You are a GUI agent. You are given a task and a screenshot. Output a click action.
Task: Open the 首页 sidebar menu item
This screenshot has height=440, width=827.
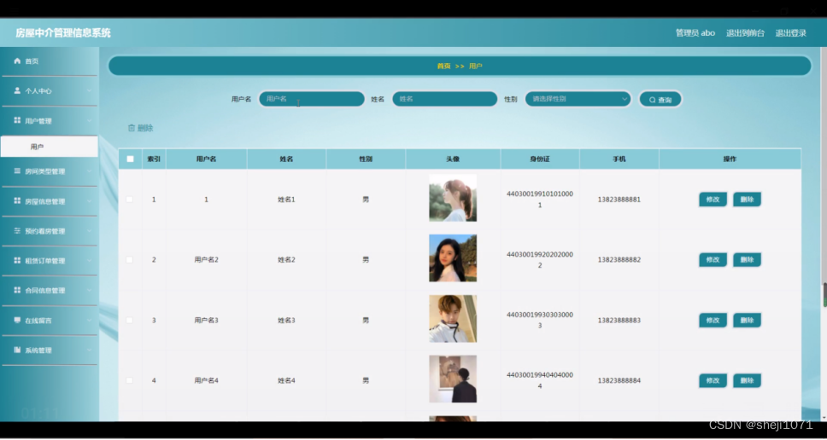click(49, 61)
